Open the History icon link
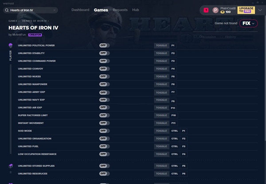 click(222, 37)
